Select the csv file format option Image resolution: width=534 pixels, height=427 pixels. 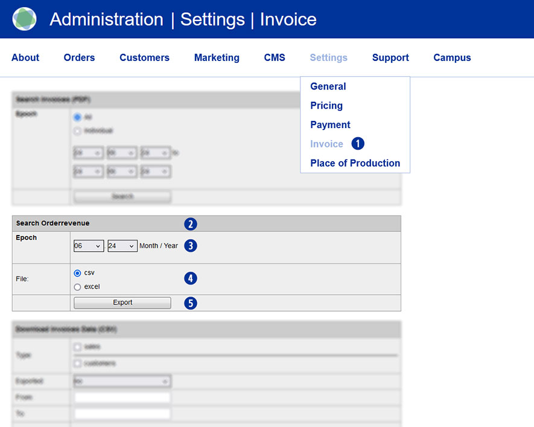point(77,273)
